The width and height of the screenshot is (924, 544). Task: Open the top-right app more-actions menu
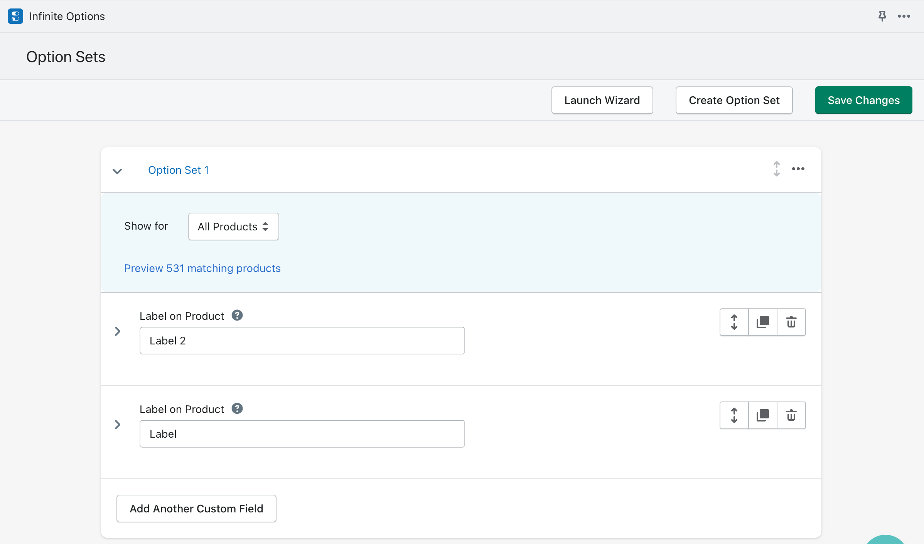tap(904, 16)
